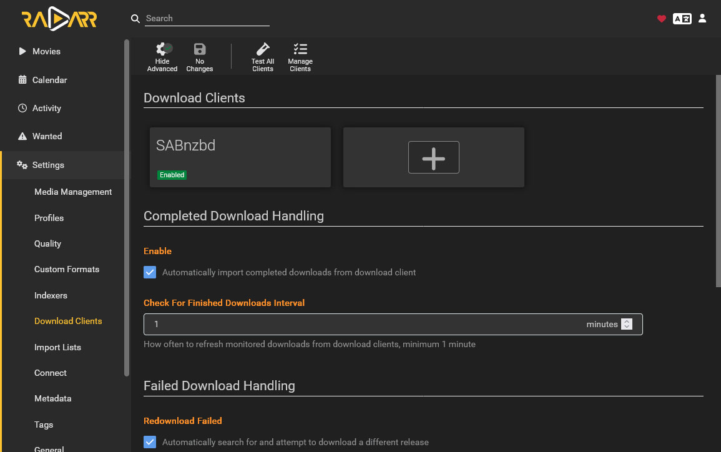The height and width of the screenshot is (452, 721).
Task: Click the Radarr logo
Action: (59, 19)
